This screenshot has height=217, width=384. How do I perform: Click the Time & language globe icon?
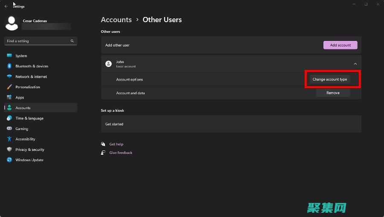(x=9, y=118)
